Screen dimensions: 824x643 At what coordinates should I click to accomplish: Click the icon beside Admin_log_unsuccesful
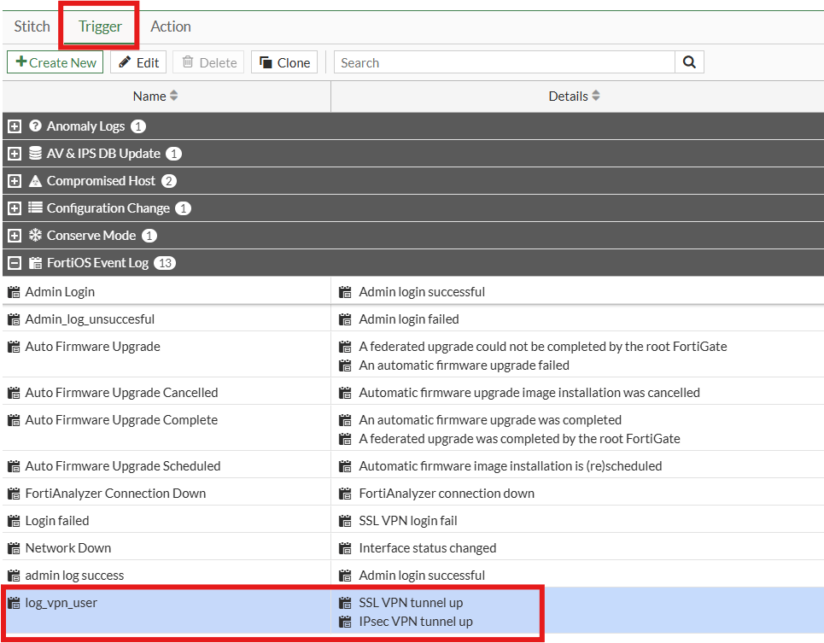[14, 319]
